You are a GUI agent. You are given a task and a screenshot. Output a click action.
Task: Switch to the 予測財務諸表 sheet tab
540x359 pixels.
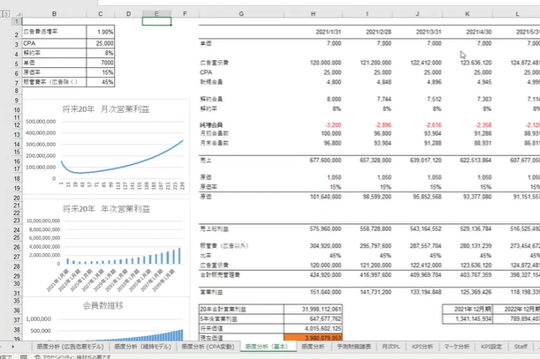[354, 347]
